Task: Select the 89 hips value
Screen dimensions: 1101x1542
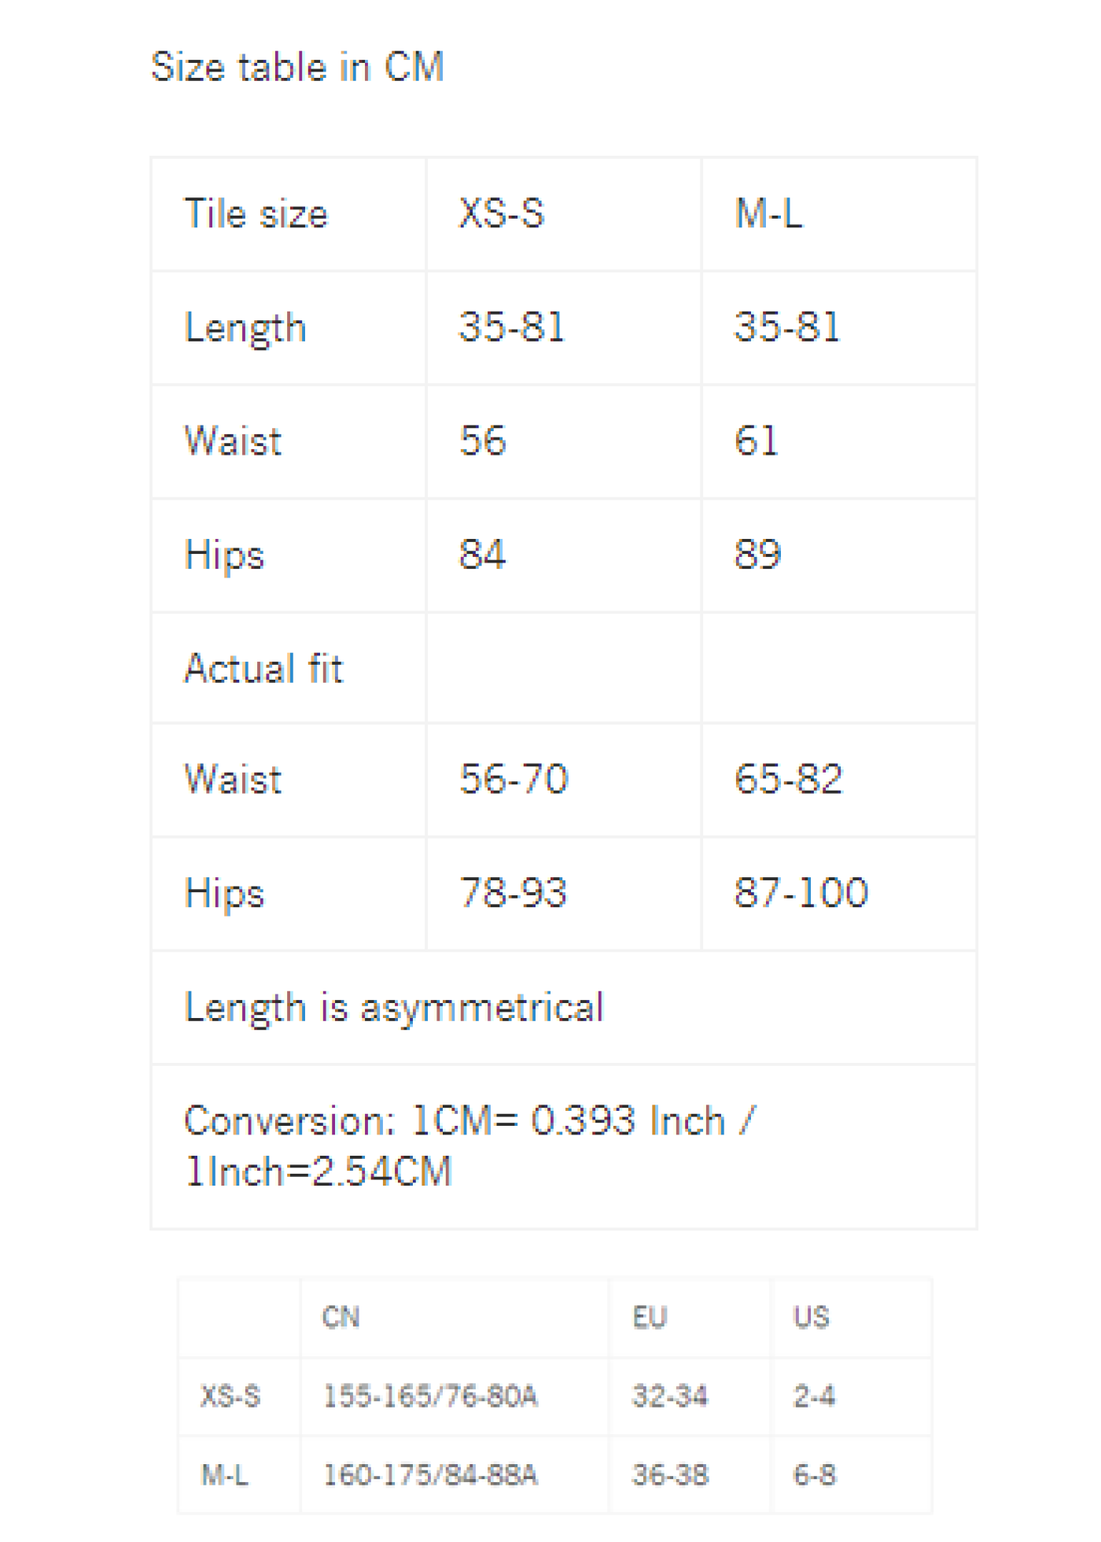Action: point(758,555)
